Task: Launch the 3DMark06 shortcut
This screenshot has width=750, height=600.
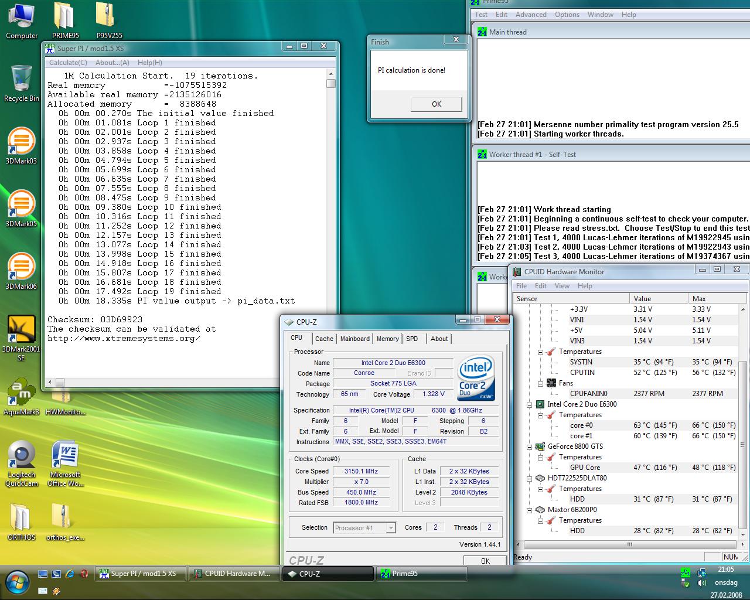Action: (21, 271)
